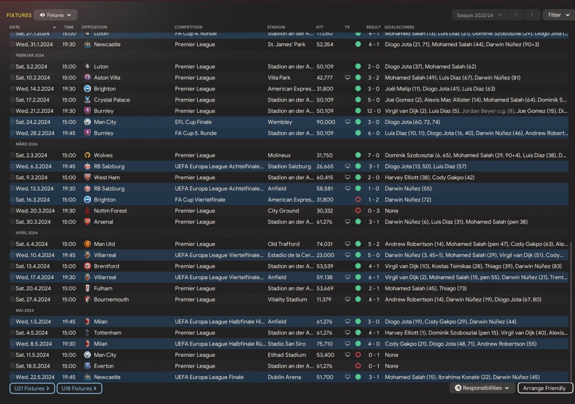Go to the next season with right arrow

point(532,15)
